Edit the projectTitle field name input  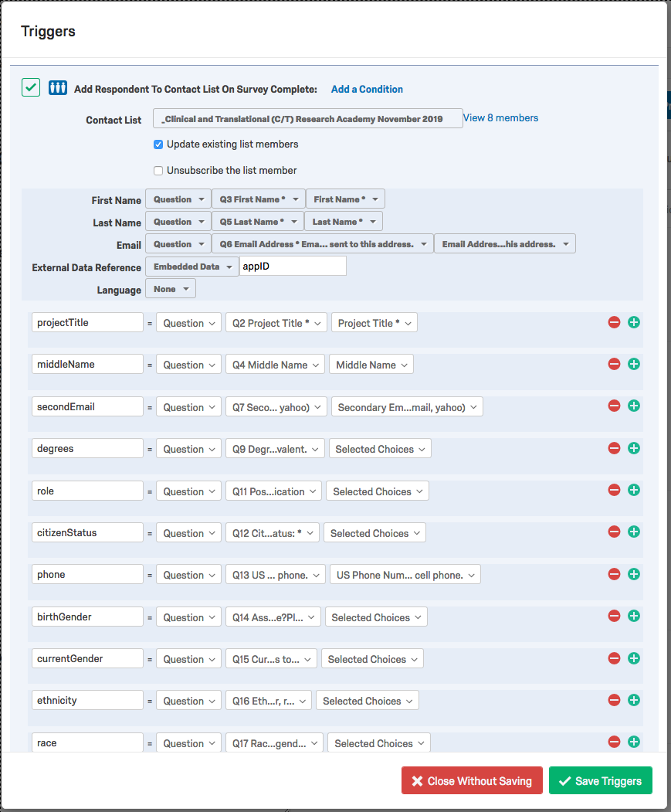pos(87,323)
